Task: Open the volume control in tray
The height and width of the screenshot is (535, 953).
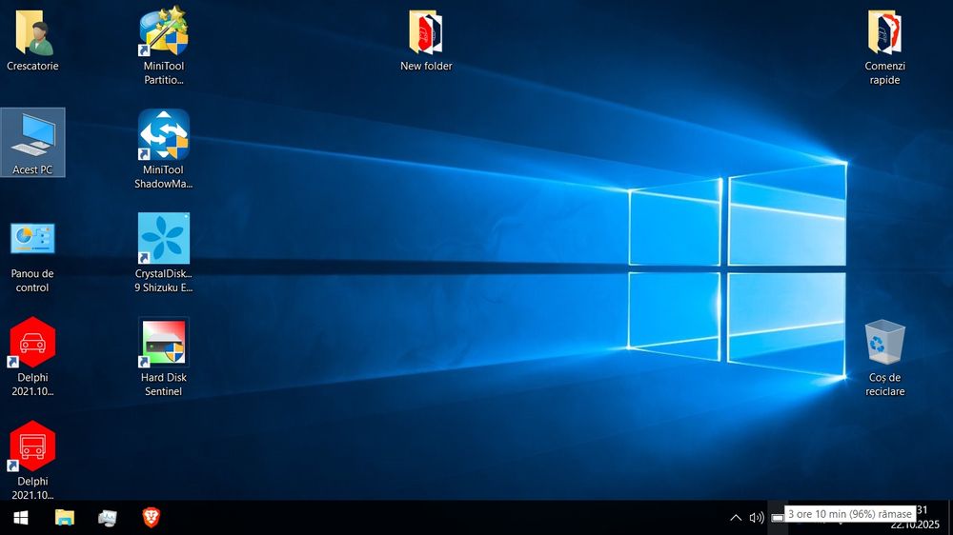Action: coord(756,518)
